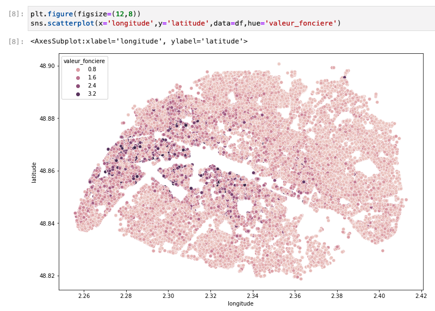Click the input prompt [8] beside the code
The image size is (435, 311).
point(16,14)
